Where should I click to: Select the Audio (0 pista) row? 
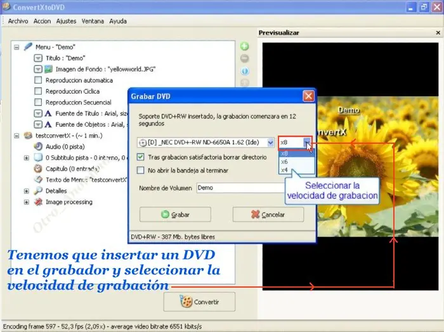coord(65,147)
